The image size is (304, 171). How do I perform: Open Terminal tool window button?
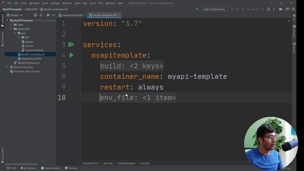click(x=71, y=168)
